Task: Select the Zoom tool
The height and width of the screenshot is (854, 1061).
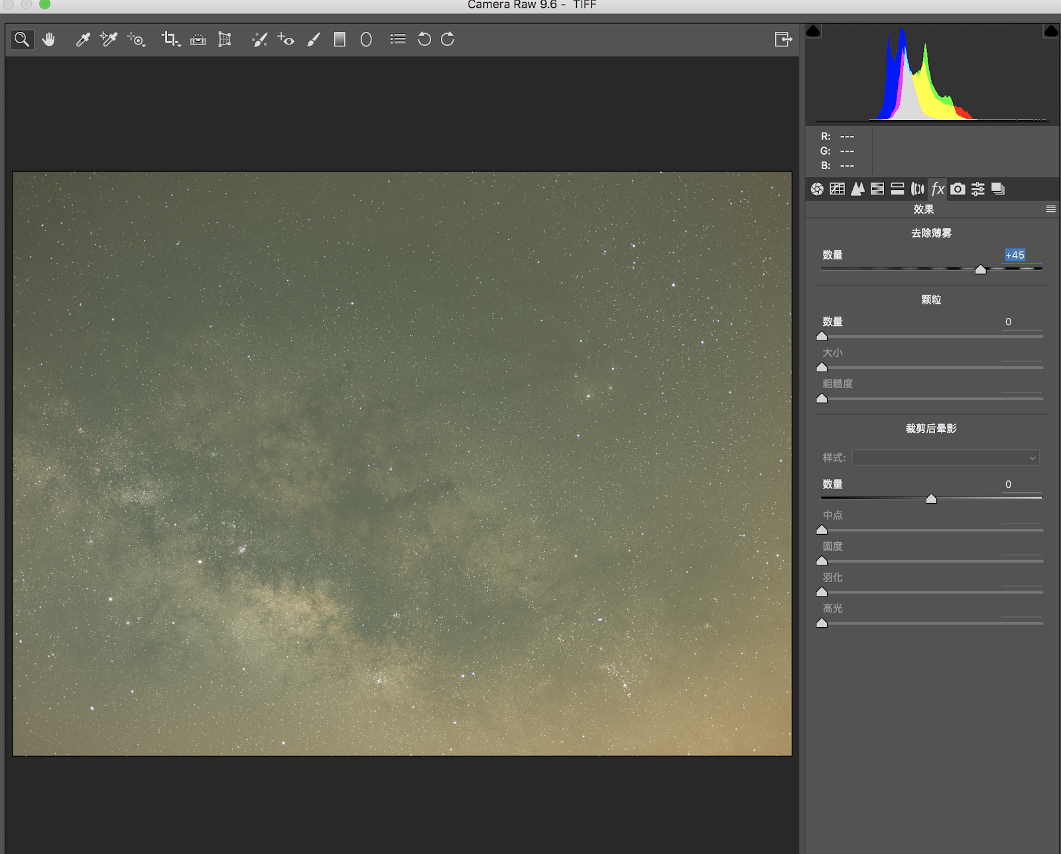Action: point(22,39)
